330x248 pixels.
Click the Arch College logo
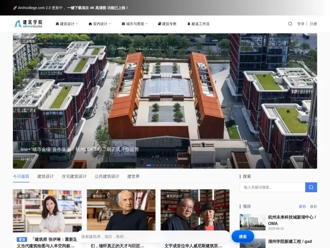28,24
